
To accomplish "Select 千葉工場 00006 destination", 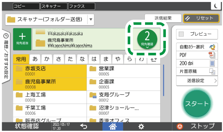I will pyautogui.click(x=50, y=110).
